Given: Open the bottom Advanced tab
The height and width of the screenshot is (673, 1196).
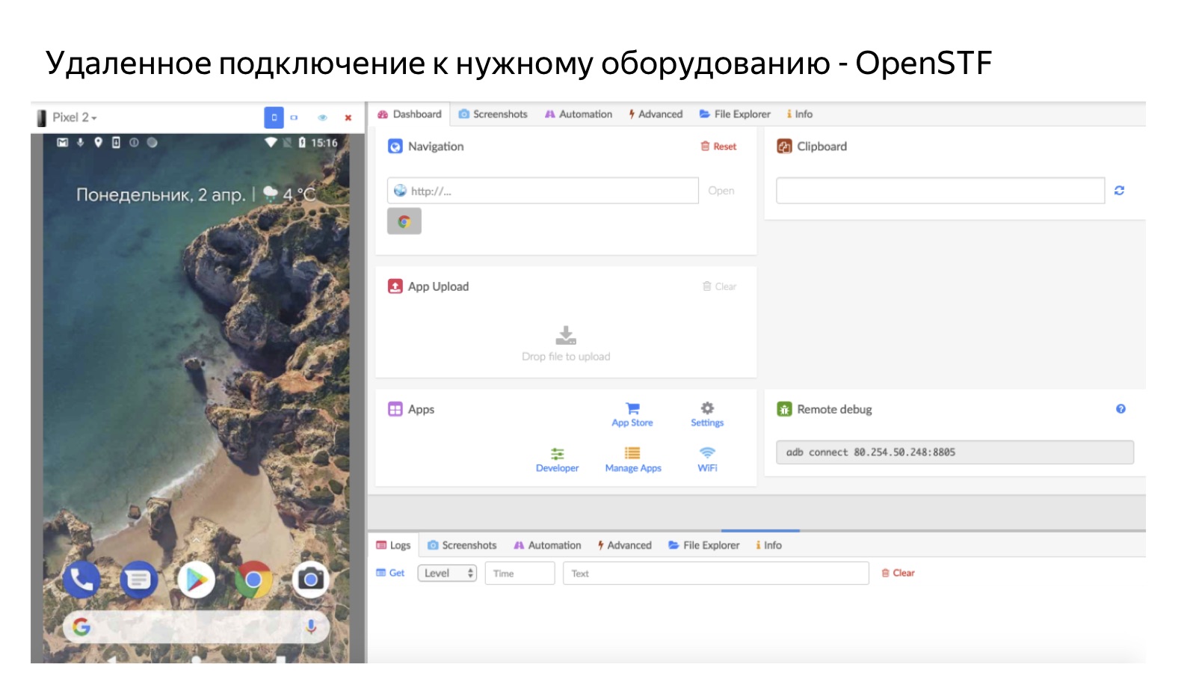Looking at the screenshot, I should point(624,545).
